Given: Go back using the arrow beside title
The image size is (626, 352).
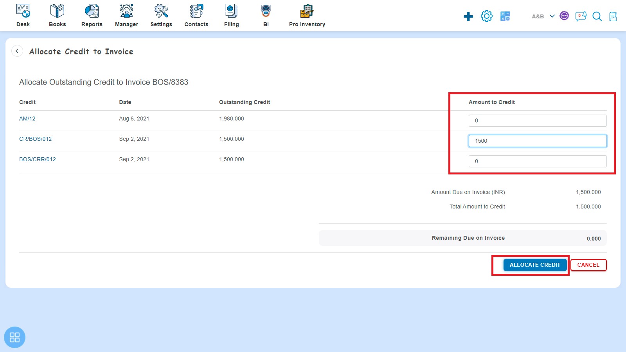Looking at the screenshot, I should tap(17, 51).
